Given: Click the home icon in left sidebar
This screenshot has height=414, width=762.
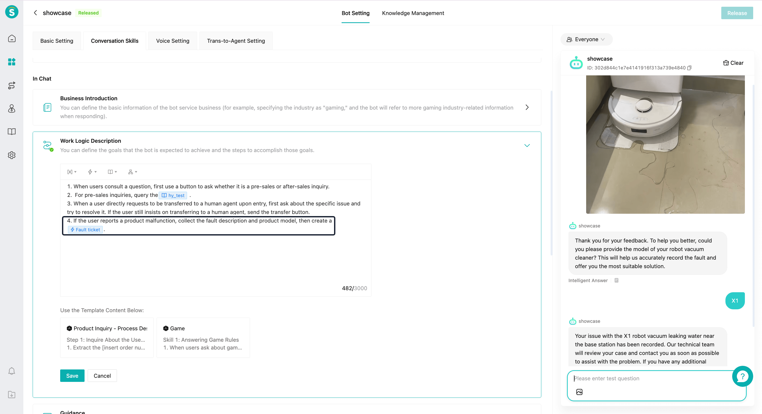Looking at the screenshot, I should click(11, 38).
